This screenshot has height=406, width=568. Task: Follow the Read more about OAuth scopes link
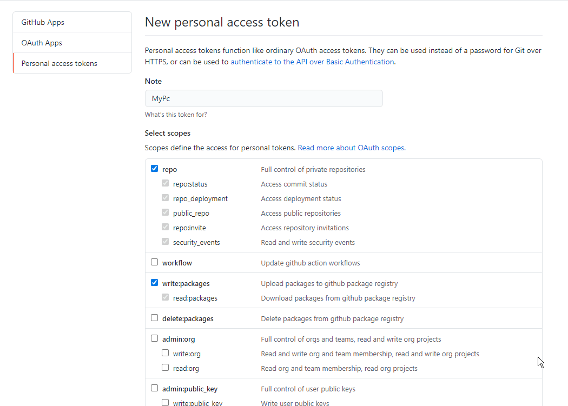(352, 148)
